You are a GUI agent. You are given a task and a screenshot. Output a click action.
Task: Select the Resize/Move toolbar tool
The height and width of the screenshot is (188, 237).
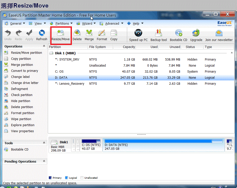[x=61, y=35]
